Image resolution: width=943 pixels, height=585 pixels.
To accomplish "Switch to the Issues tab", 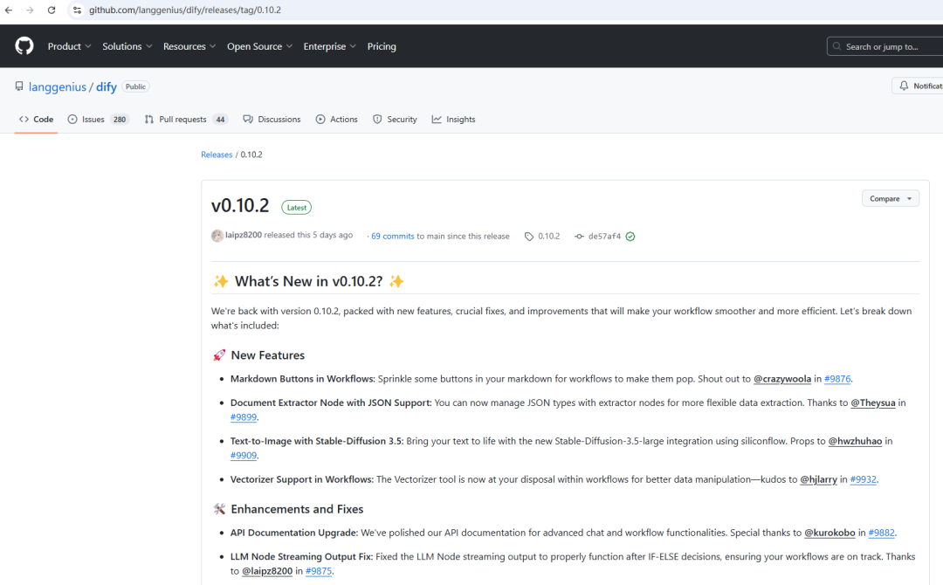I will pos(98,120).
